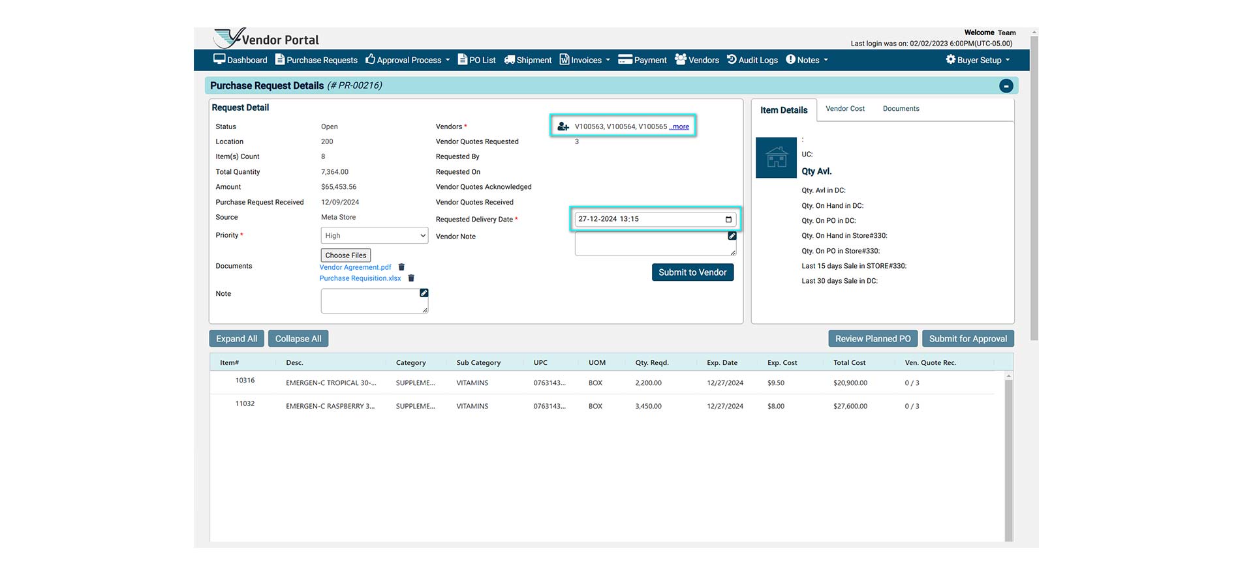Viewport: 1253px width, 567px height.
Task: Click the Vendors people icon
Action: tap(681, 59)
